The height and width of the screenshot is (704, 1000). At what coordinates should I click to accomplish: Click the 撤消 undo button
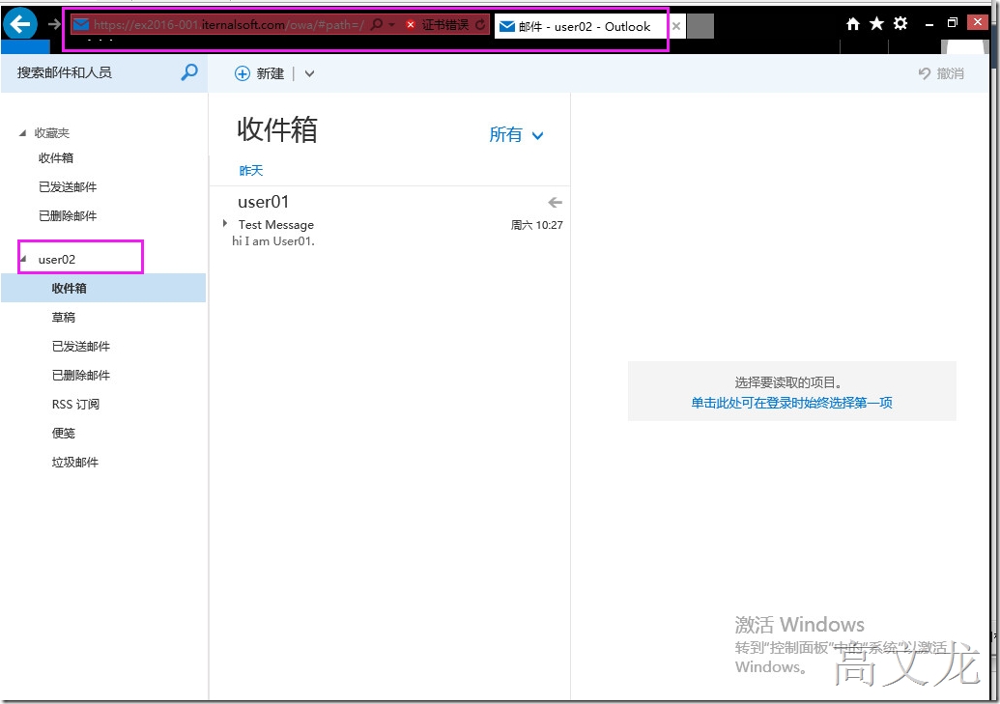tap(941, 73)
